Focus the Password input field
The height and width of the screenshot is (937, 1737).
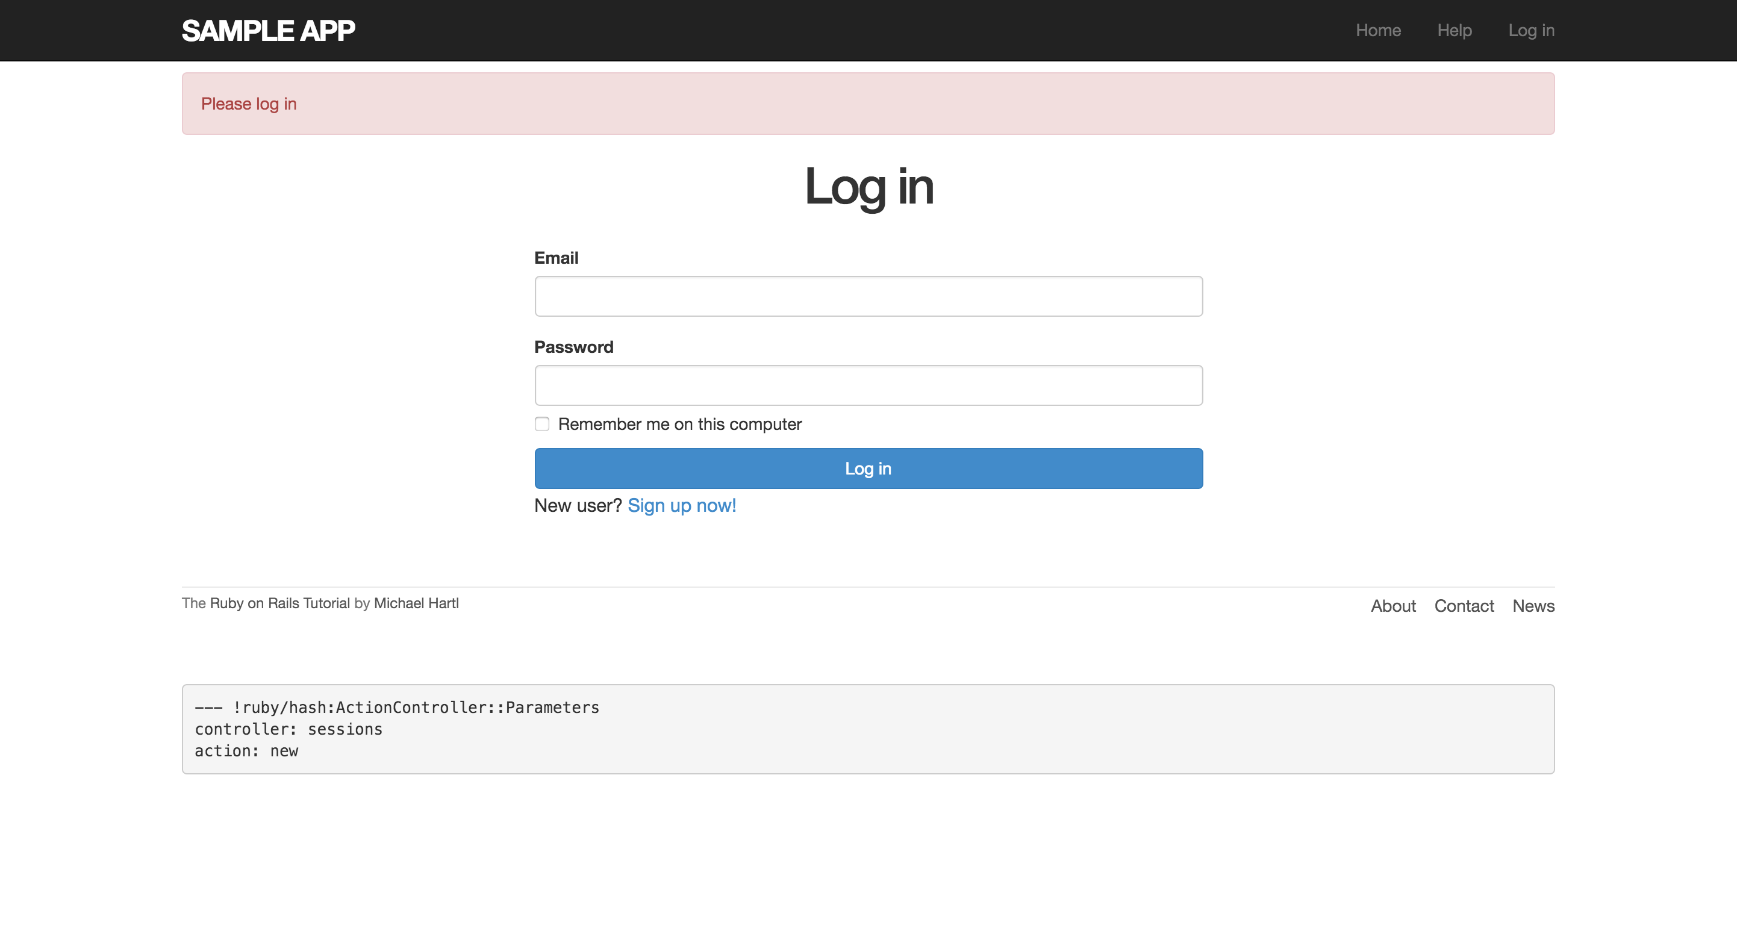coord(868,385)
